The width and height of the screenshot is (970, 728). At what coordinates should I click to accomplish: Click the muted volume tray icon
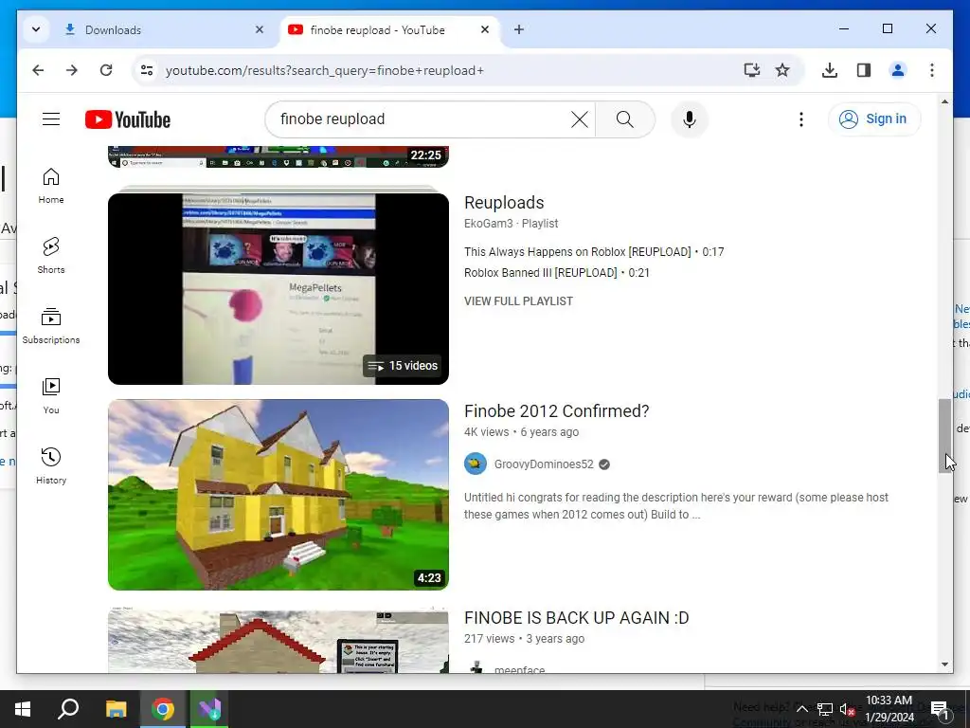(847, 709)
